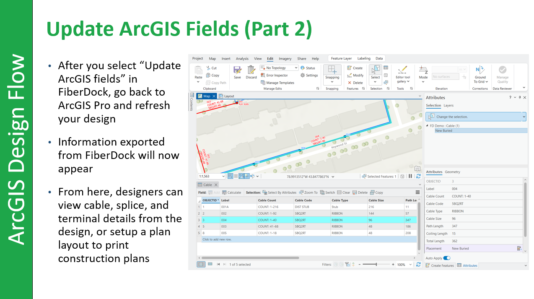Image resolution: width=534 pixels, height=299 pixels.
Task: Click Delete in Features group
Action: pyautogui.click(x=355, y=83)
